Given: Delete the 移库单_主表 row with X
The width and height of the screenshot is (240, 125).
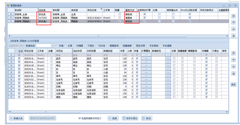Looking at the screenshot, I should coord(11,14).
